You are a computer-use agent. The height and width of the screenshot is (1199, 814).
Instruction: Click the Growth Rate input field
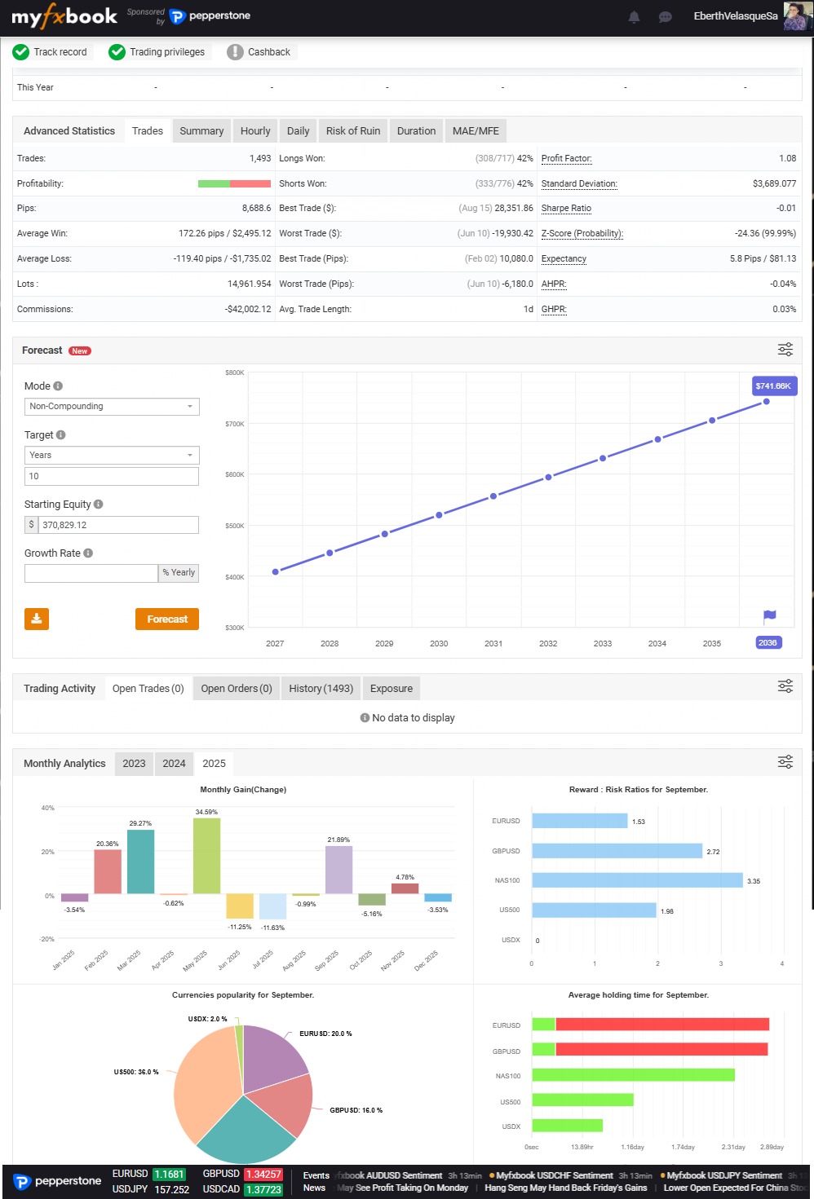tap(91, 573)
